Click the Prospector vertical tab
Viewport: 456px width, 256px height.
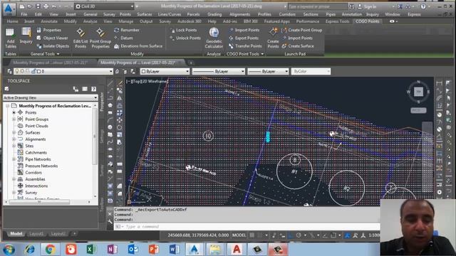point(102,102)
